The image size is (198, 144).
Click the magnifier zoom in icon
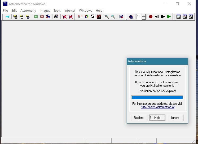(x=107, y=17)
